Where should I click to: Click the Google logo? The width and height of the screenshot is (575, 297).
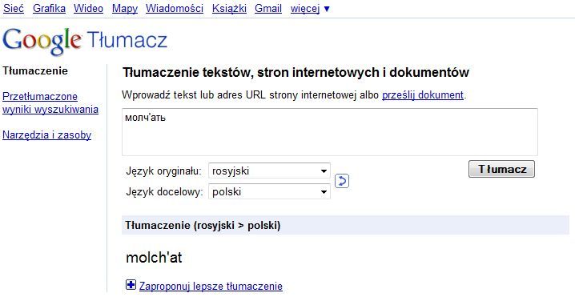click(42, 41)
